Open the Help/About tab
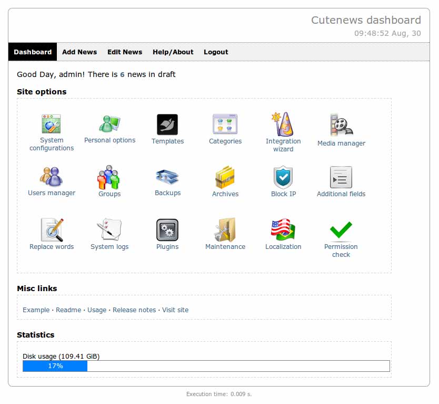 tap(173, 52)
